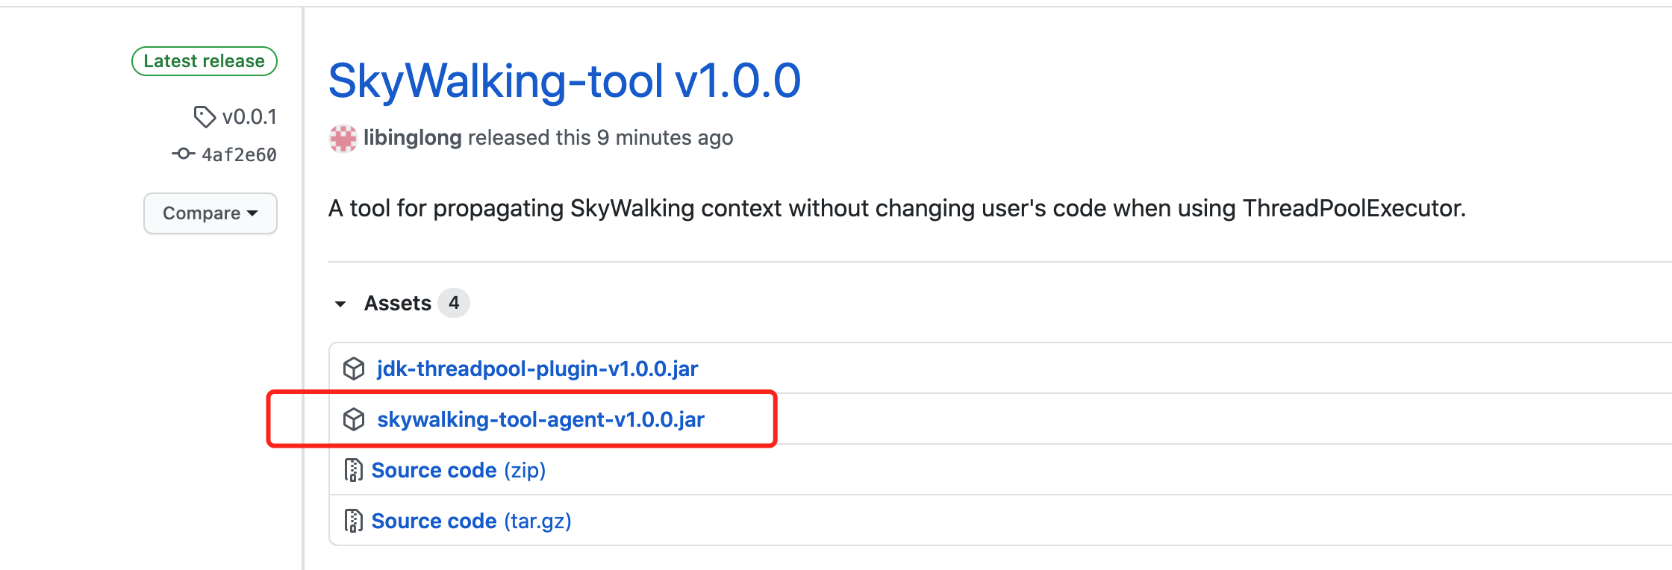Screen dimensions: 1672x570
Task: Open the Compare dropdown
Action: [x=210, y=213]
